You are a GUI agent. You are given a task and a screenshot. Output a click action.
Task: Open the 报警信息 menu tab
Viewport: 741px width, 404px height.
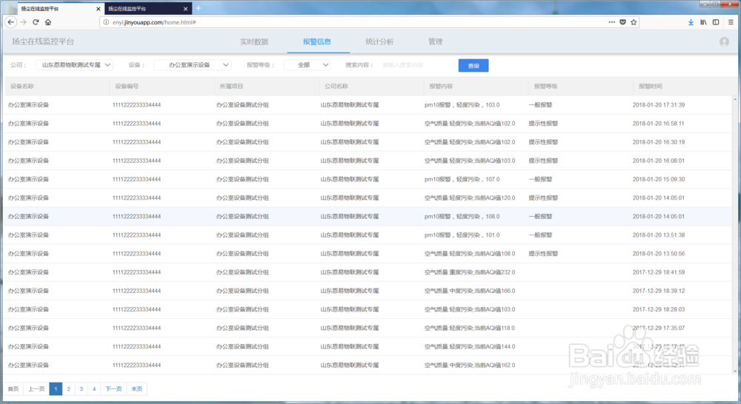(x=317, y=41)
